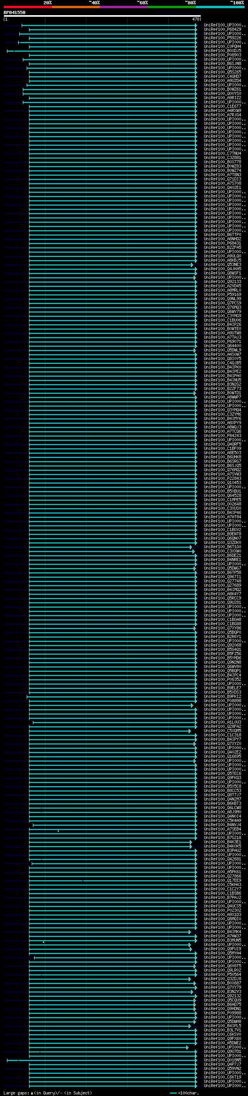Viewport: 248px width, 1096px height.
Task: Select the UniRef100_P68431 label
Action: click(222, 243)
